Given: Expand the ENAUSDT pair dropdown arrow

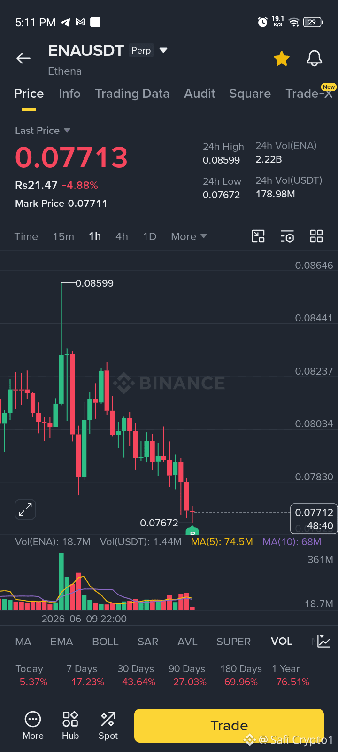Looking at the screenshot, I should click(x=163, y=50).
